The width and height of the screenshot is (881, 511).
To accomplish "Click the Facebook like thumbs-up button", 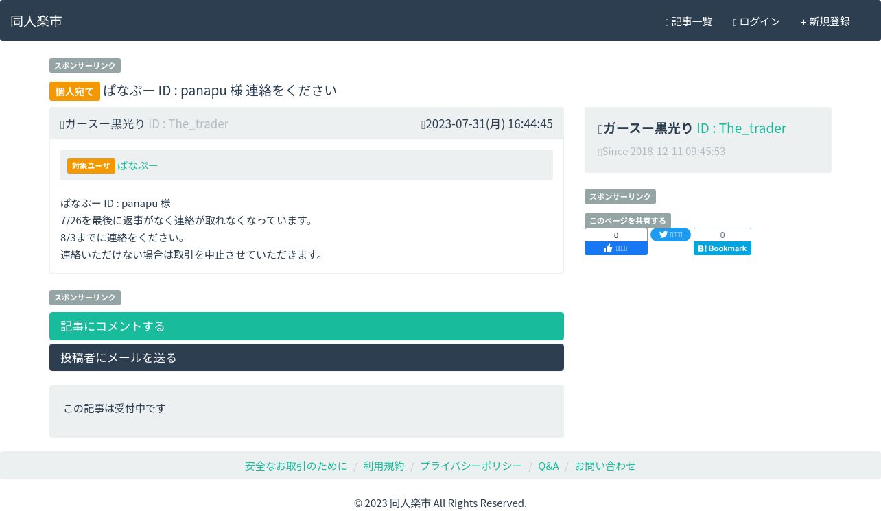I will point(616,248).
